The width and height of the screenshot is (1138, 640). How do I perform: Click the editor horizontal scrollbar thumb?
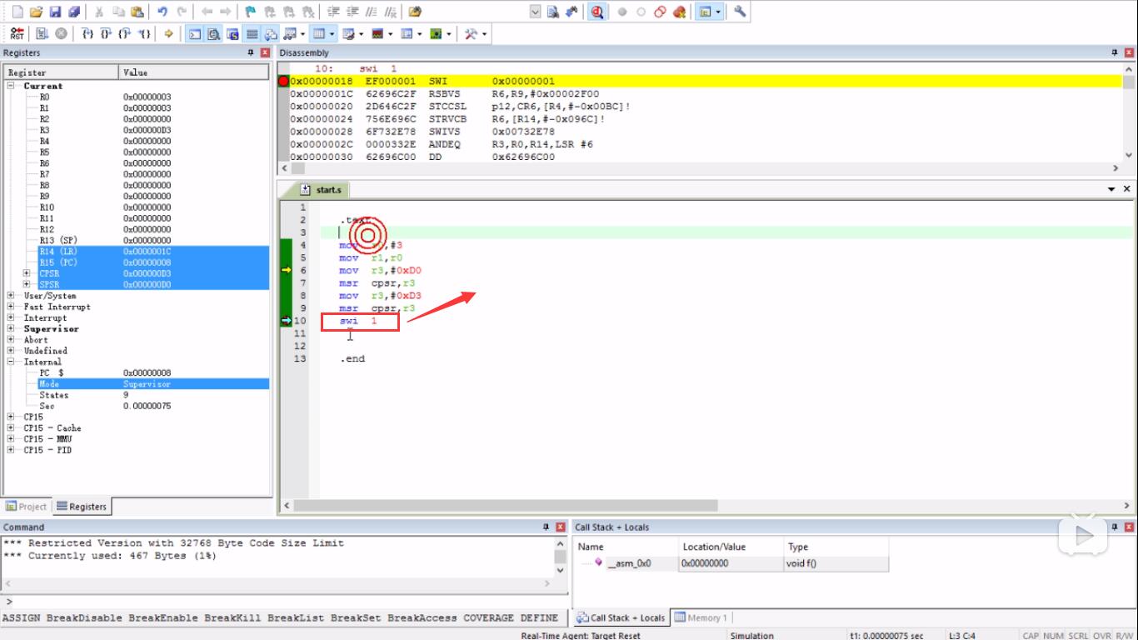tap(506, 505)
